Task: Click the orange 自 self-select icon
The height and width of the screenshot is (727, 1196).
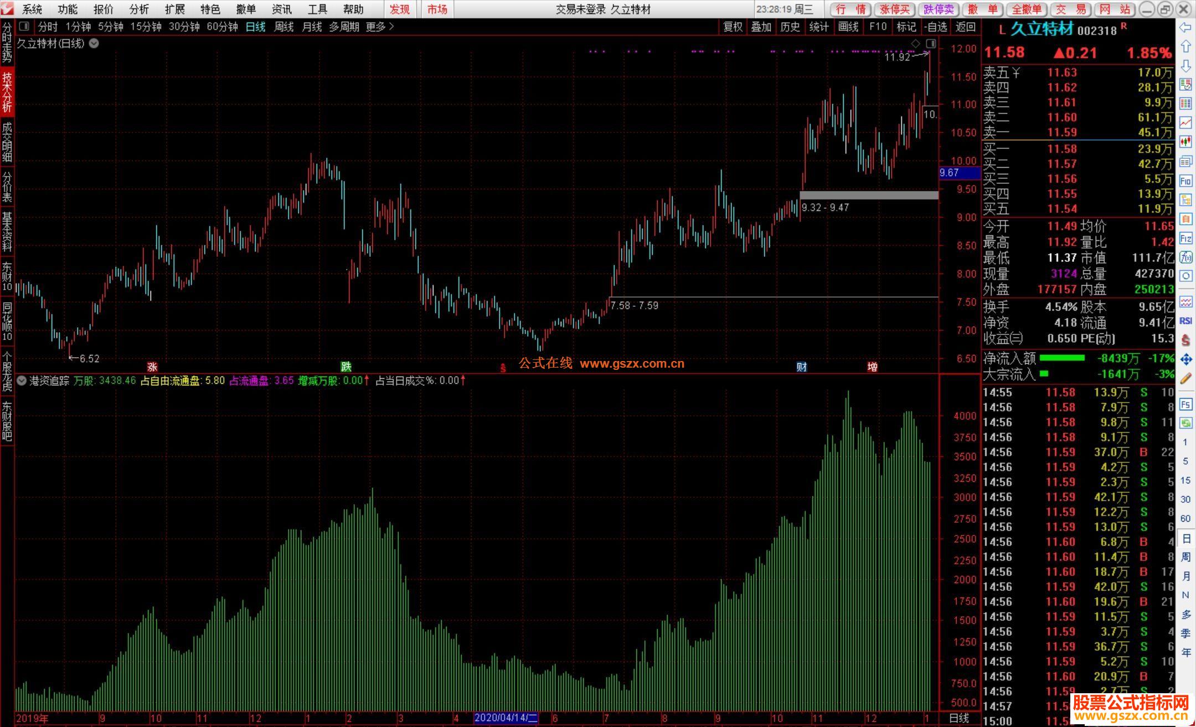Action: (1185, 219)
